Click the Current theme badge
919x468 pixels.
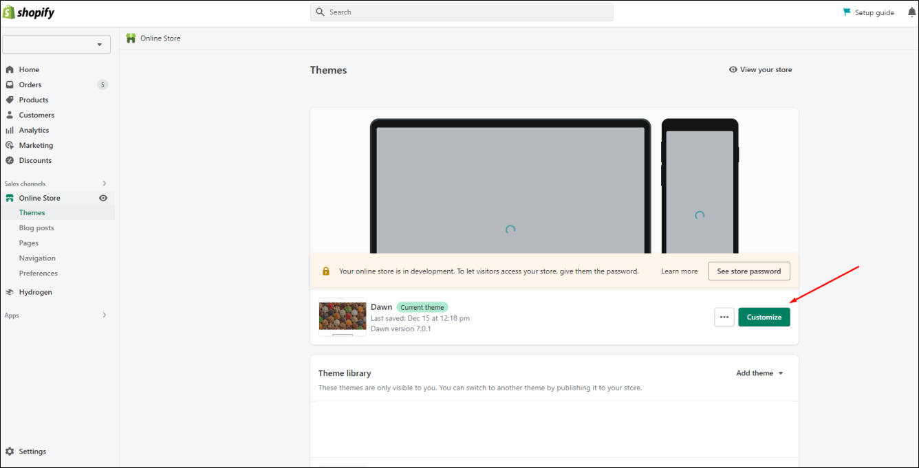(422, 307)
